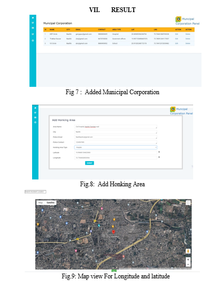Click the red location marker on map

pyautogui.click(x=113, y=232)
